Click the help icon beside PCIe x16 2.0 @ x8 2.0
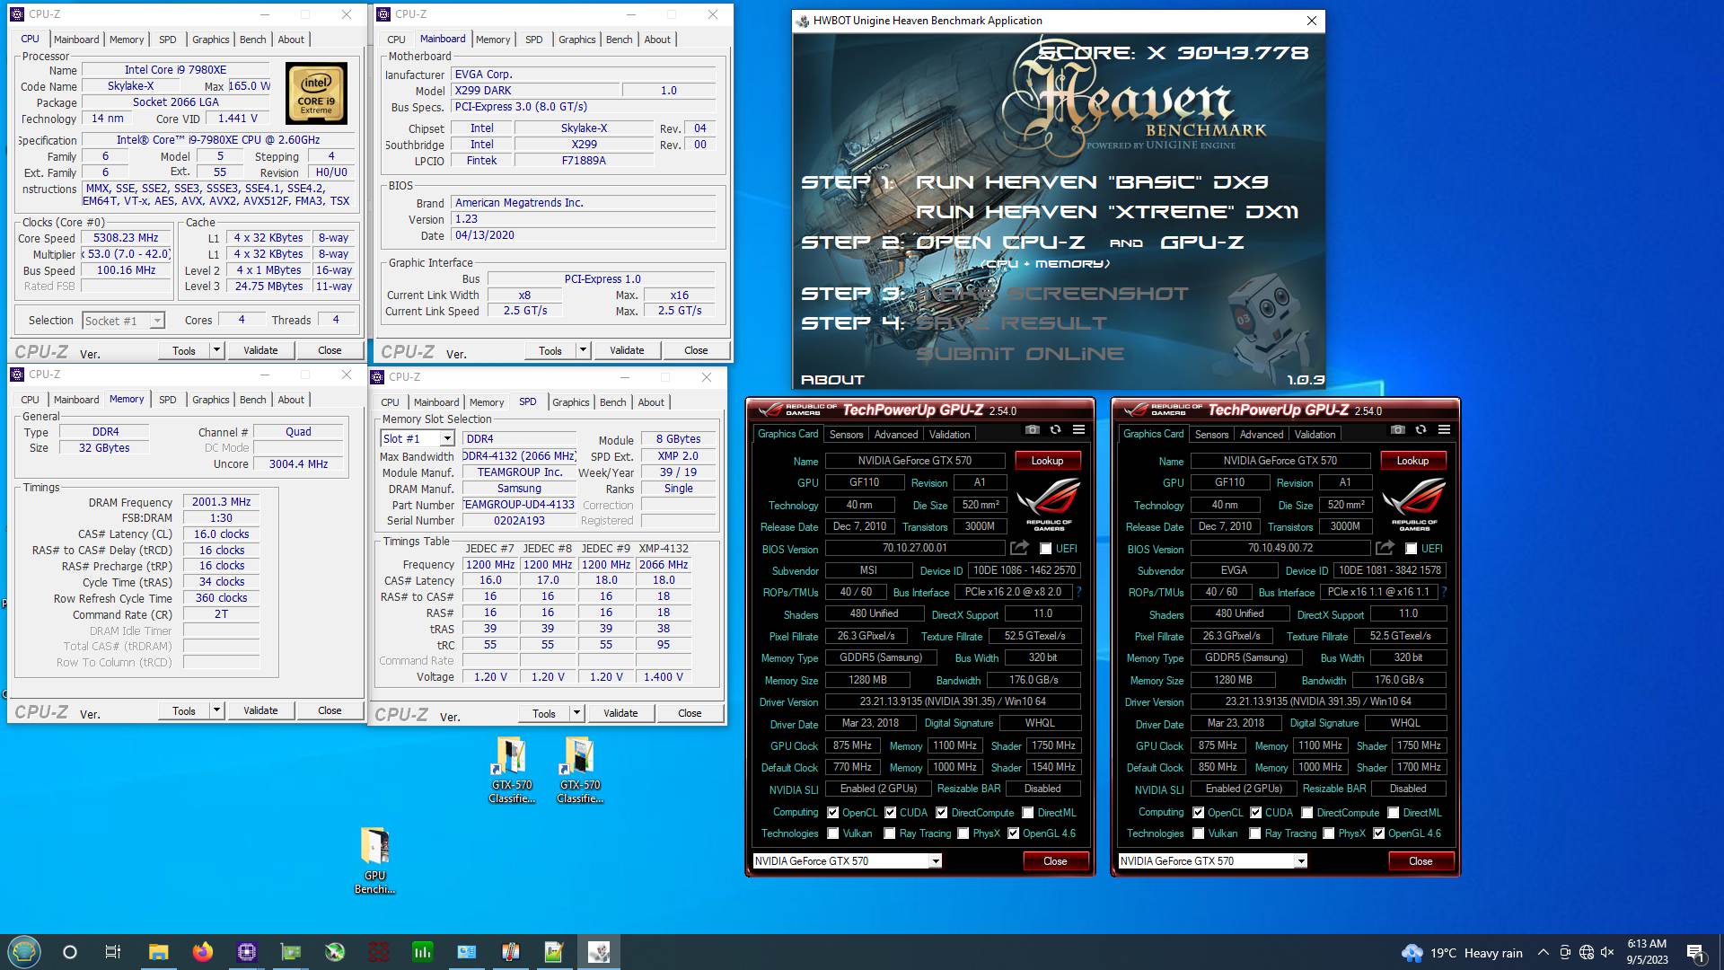The width and height of the screenshot is (1724, 970). pyautogui.click(x=1078, y=592)
